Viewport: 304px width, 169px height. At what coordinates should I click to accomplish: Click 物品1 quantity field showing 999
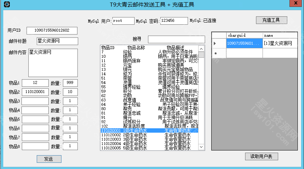click(x=70, y=83)
